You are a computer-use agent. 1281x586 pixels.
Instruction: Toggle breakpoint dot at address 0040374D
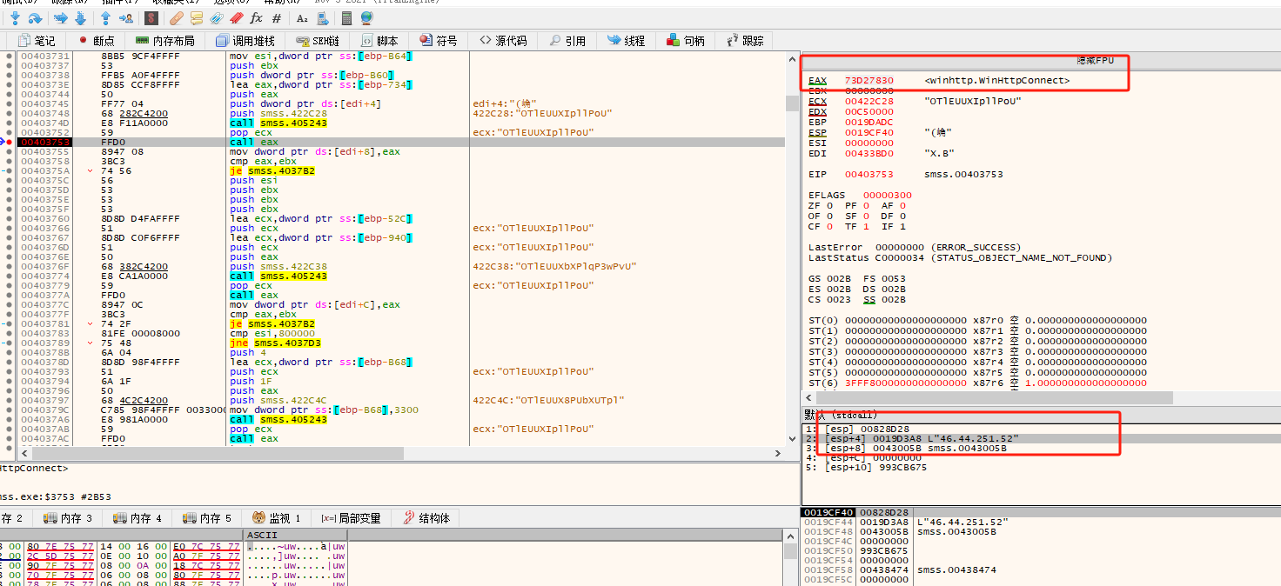[x=9, y=123]
